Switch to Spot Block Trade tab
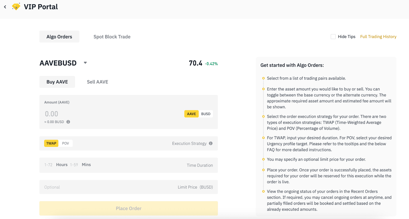The width and height of the screenshot is (409, 219). coord(112,37)
